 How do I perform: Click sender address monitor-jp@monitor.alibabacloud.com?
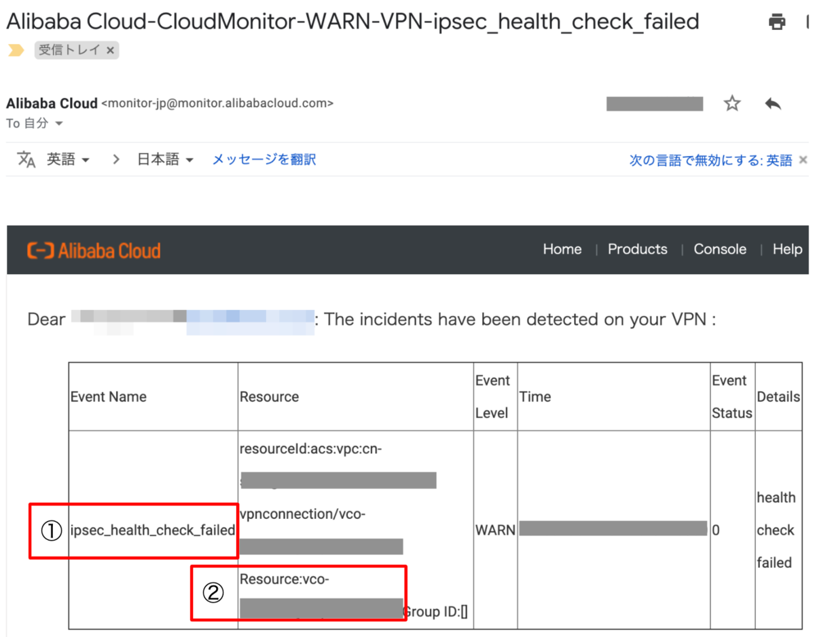click(217, 104)
